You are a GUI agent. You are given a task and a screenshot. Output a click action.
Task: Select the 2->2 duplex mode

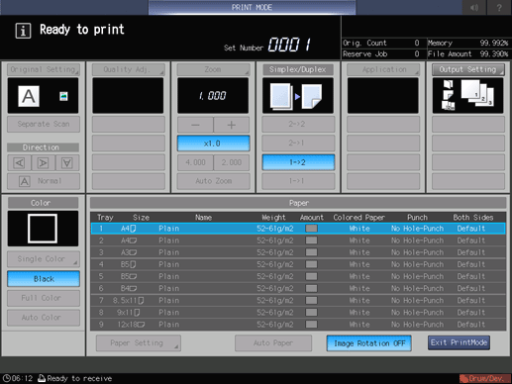point(298,124)
